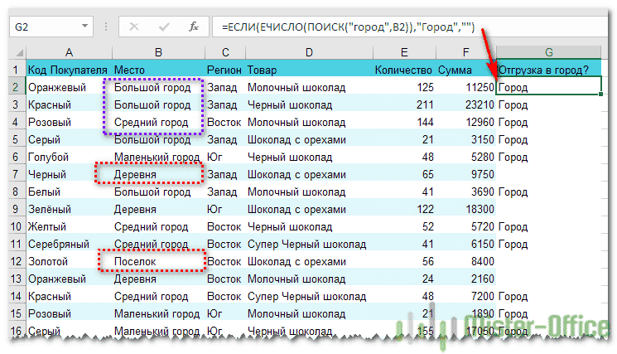The width and height of the screenshot is (617, 354).
Task: Click the Insert Function fx icon
Action: pyautogui.click(x=194, y=27)
